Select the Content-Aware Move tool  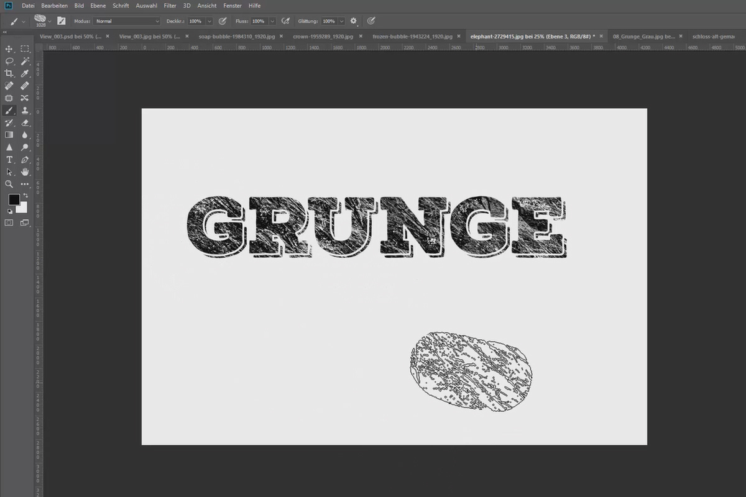click(x=25, y=98)
